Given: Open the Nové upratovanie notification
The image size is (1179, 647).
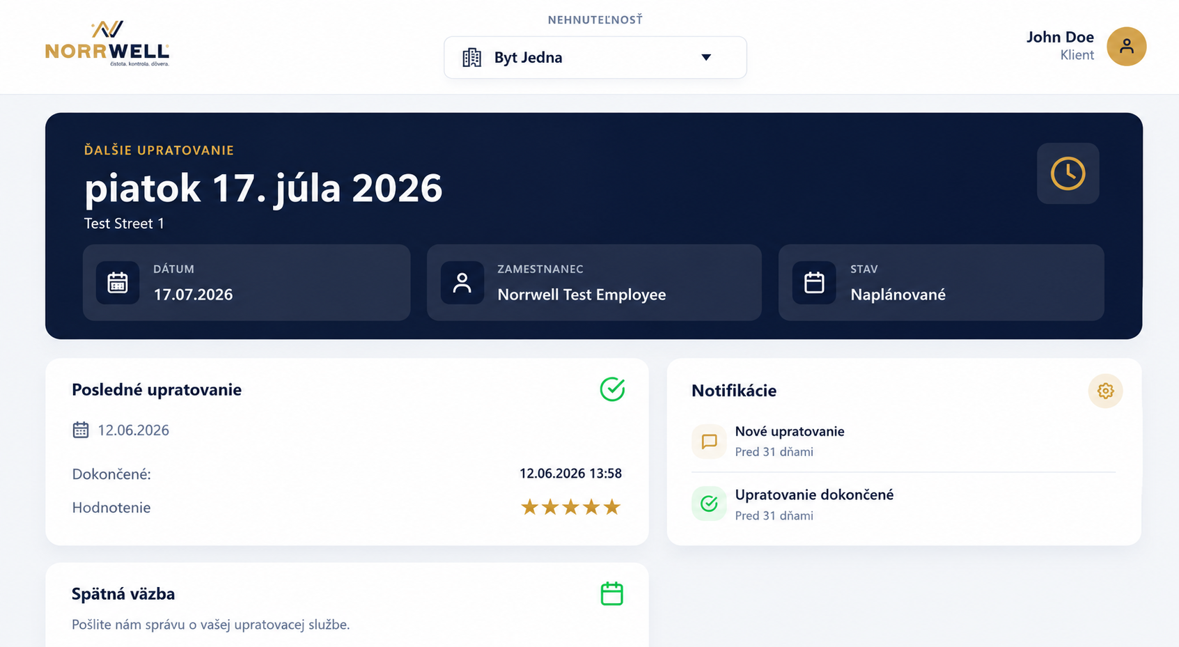Looking at the screenshot, I should click(x=903, y=441).
